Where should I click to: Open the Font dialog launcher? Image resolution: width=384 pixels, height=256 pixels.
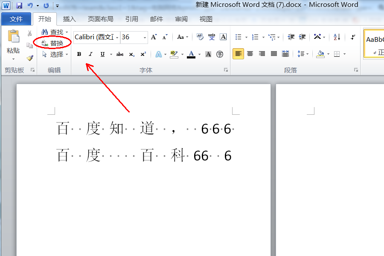click(226, 70)
